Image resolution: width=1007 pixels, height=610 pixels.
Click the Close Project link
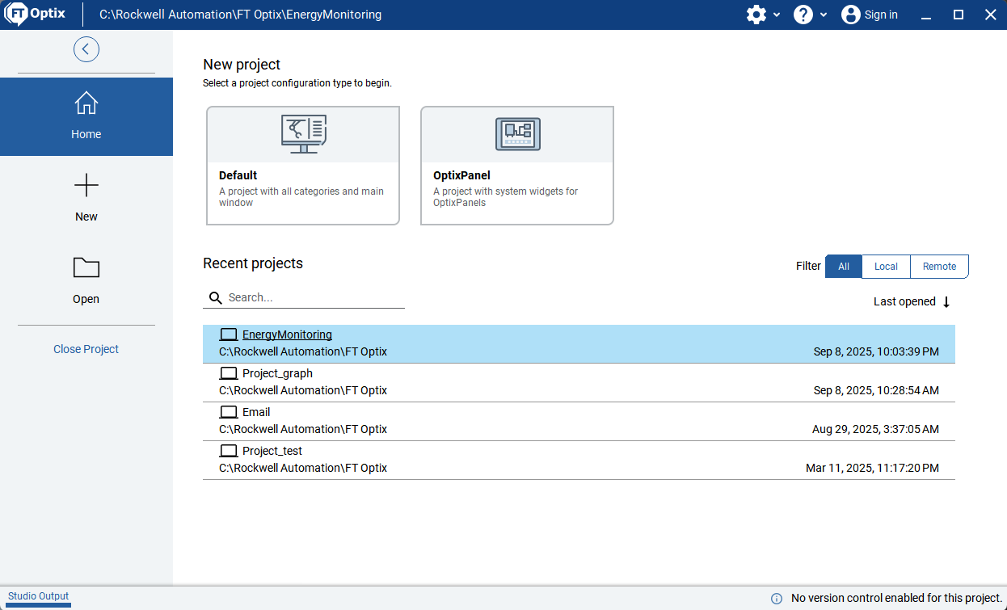[x=86, y=349]
